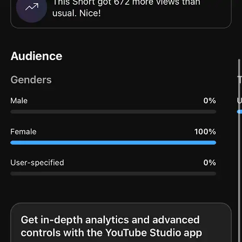The width and height of the screenshot is (242, 242).
Task: Click the blue Female progress bar
Action: click(x=113, y=143)
